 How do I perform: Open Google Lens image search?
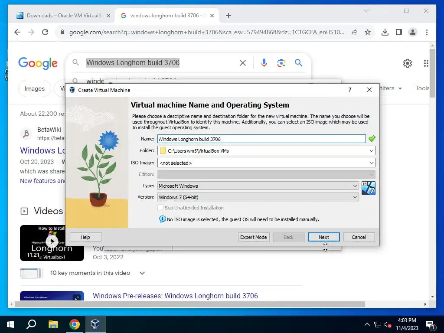281,63
